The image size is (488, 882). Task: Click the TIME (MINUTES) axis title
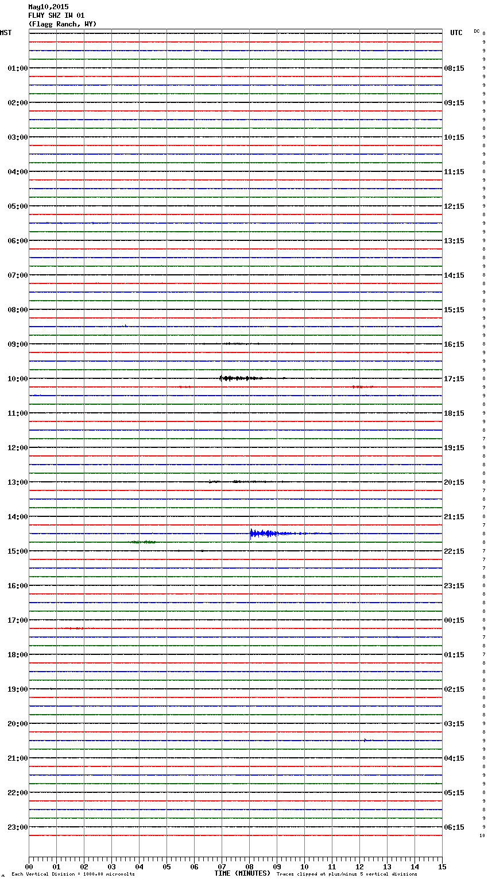[242, 873]
